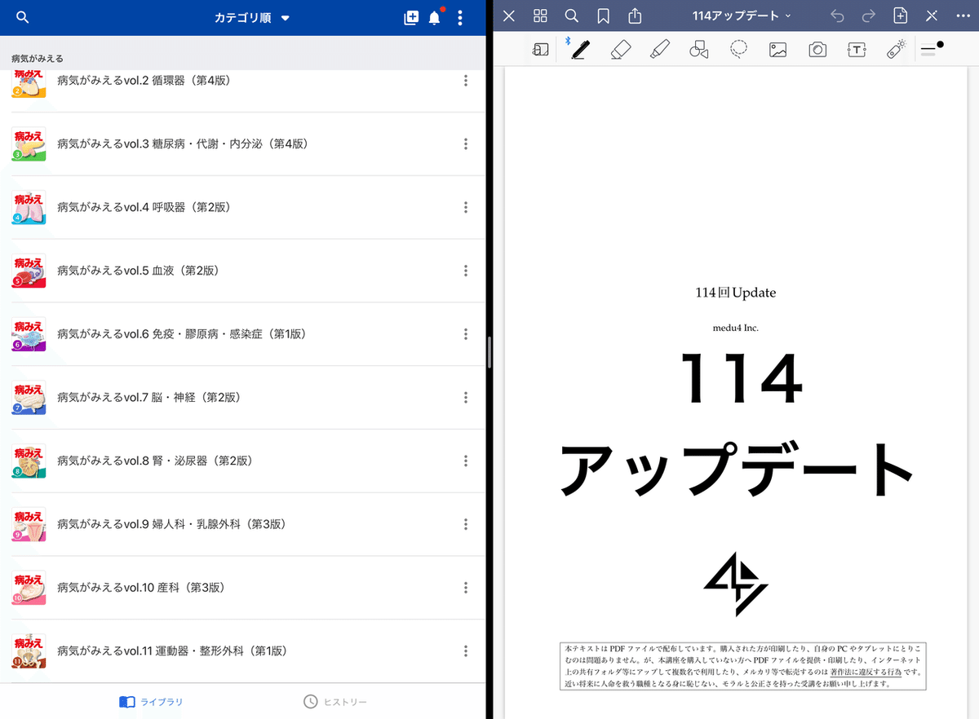Tap the medu4 Inc. text
The width and height of the screenshot is (979, 719).
point(736,328)
